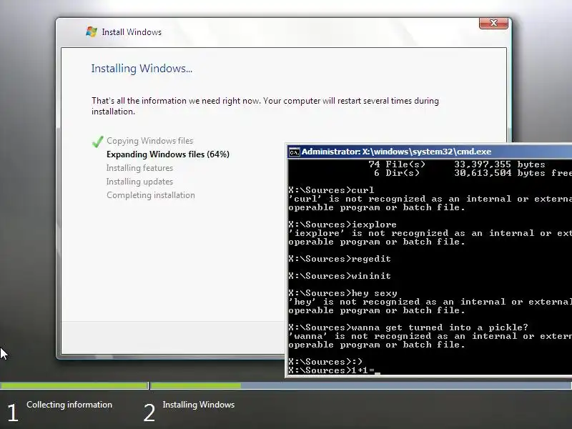Click 'Expanding Windows files (64%)' step
The width and height of the screenshot is (572, 429).
168,154
